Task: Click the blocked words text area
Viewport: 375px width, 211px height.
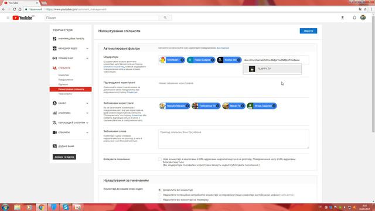Action: tap(233, 139)
